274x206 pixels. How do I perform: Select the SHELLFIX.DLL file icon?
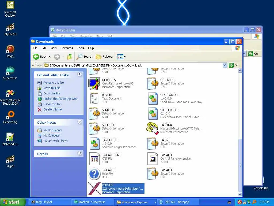coord(153,113)
